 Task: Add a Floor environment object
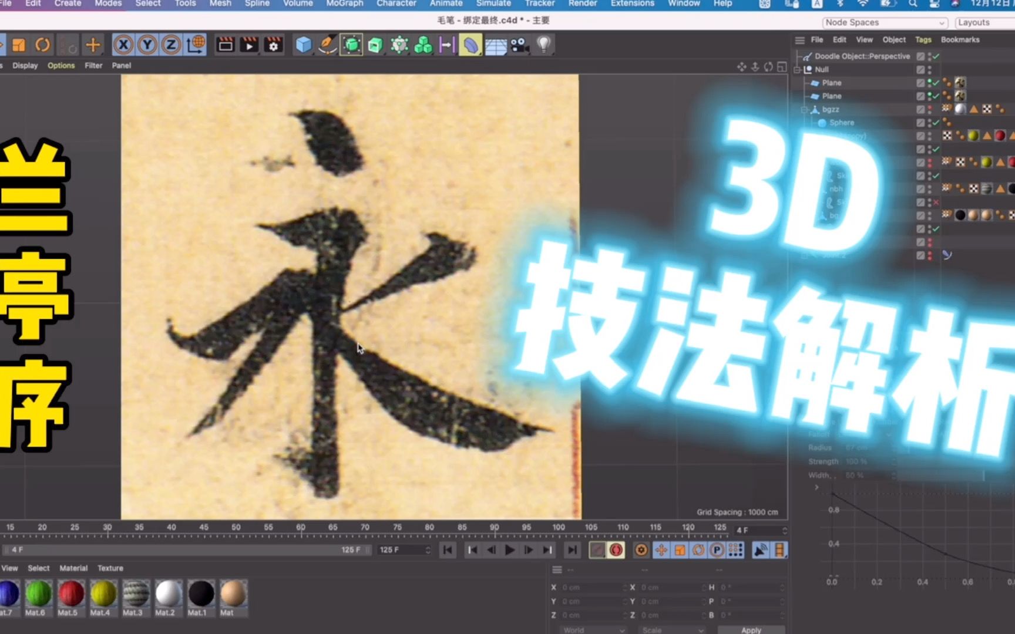pos(496,45)
